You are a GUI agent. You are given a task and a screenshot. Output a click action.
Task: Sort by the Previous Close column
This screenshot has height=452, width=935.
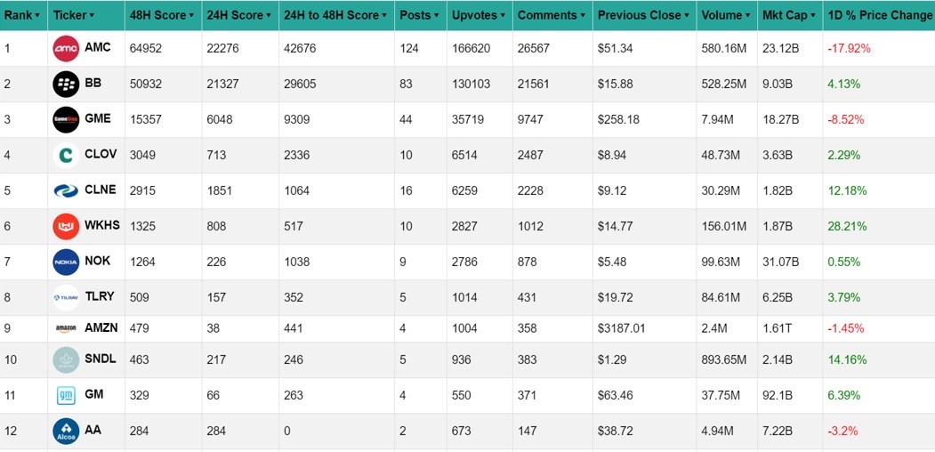coord(643,15)
